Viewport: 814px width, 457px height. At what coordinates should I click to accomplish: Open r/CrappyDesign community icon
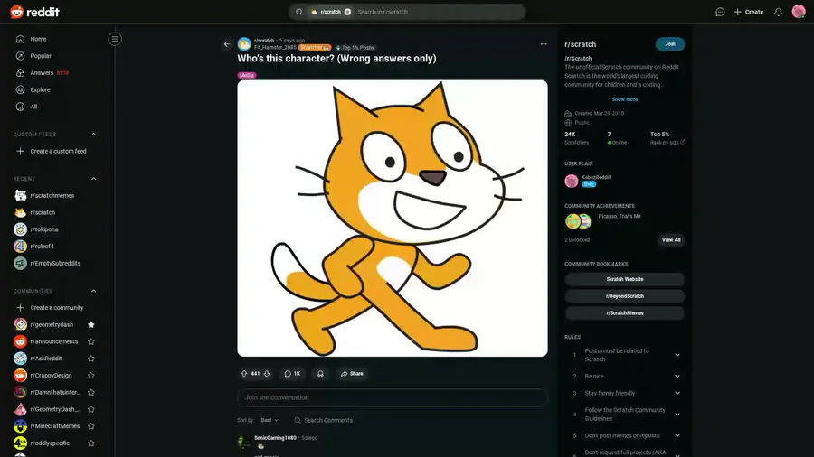[x=20, y=376]
